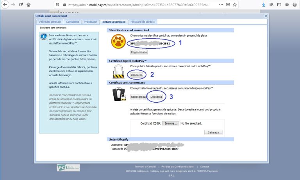Viewport: 300px width, 180px height.
Task: Click the Securizare cont comerciant label
Action: pyautogui.click(x=53, y=28)
